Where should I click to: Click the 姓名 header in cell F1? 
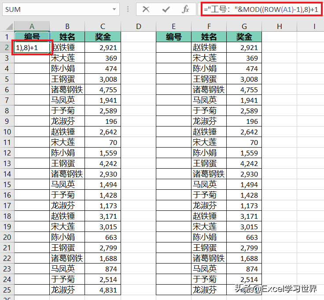[x=209, y=37]
